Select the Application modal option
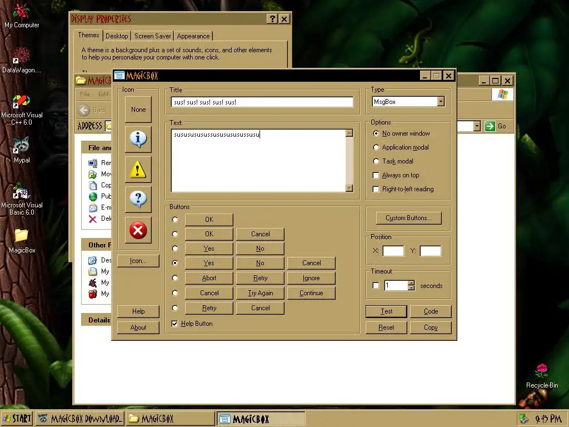569x427 pixels. click(376, 147)
